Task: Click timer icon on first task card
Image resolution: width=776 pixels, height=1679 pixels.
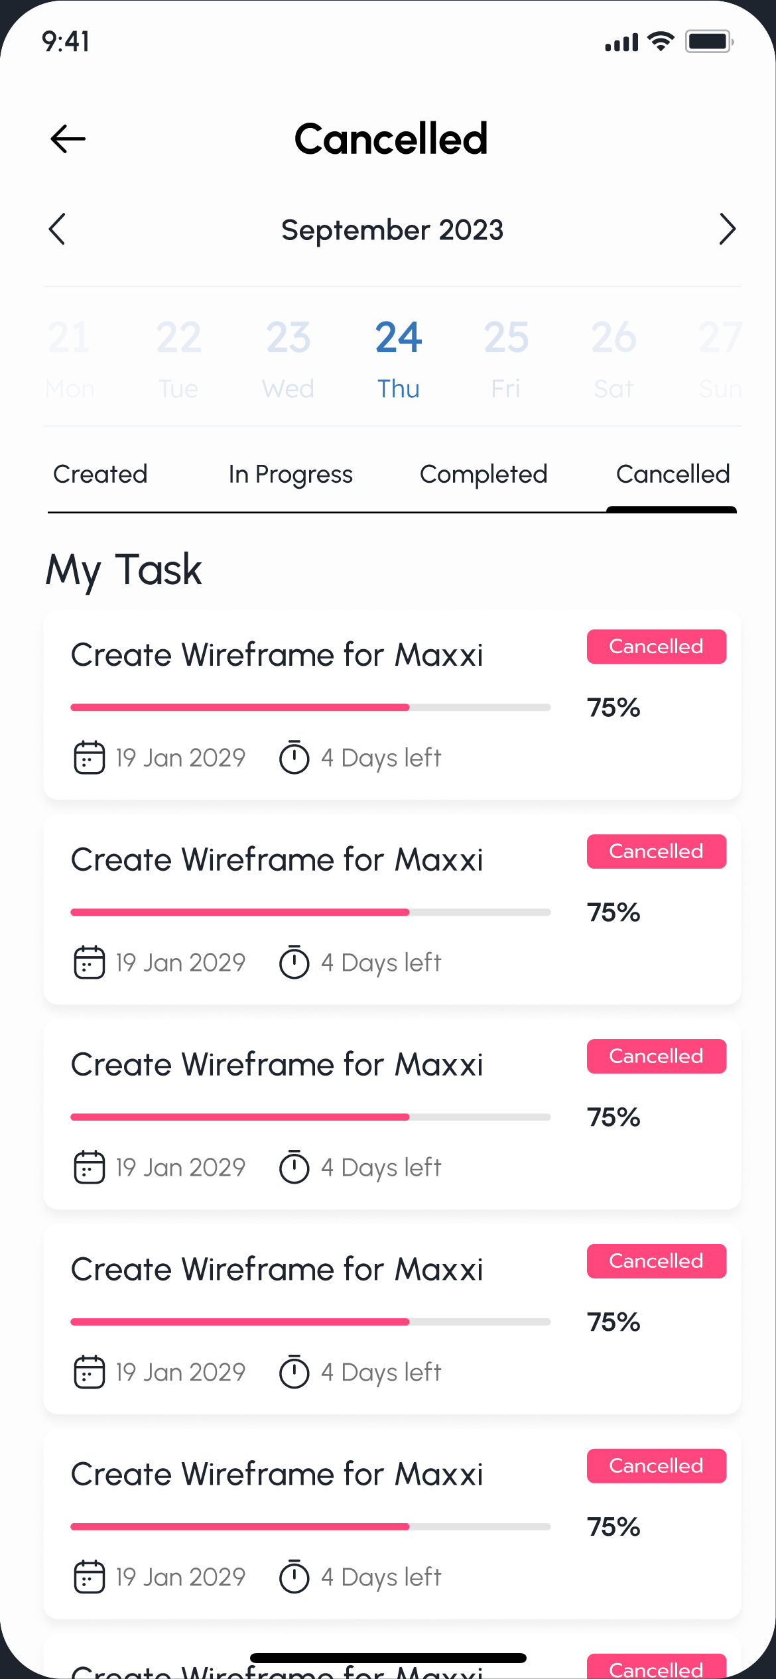Action: pos(294,757)
